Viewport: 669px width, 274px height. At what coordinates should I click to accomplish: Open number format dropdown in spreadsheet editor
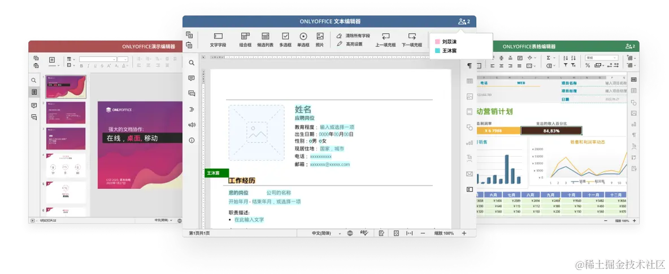[x=602, y=58]
